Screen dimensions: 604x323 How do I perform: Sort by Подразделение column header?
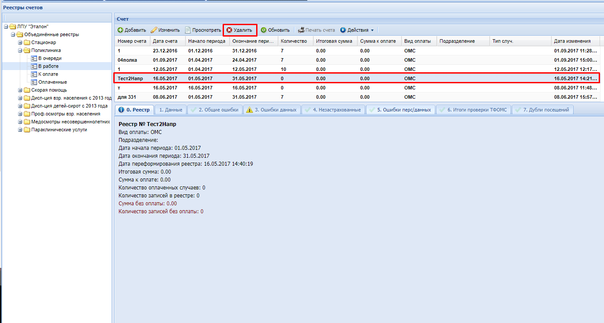click(x=463, y=41)
